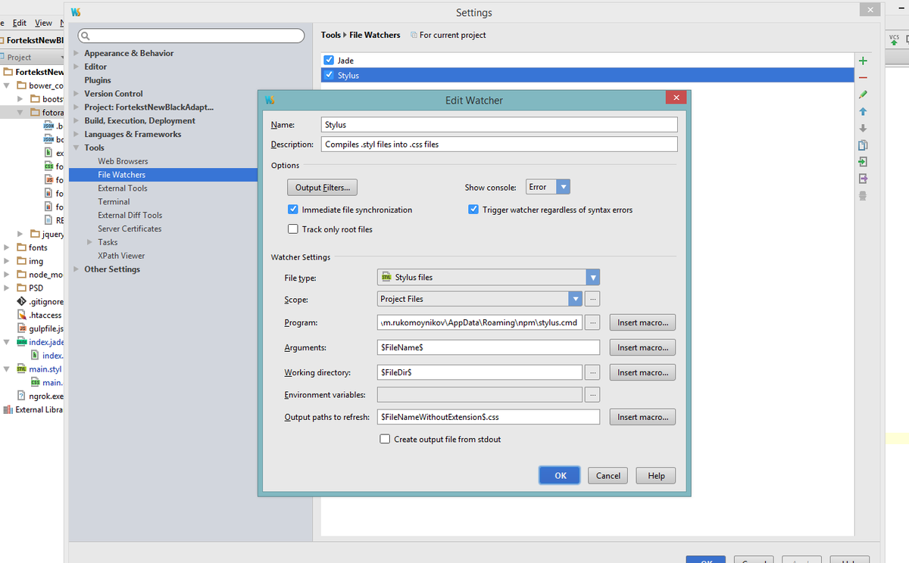
Task: Edit selected watcher using green pencil icon
Action: coord(863,95)
